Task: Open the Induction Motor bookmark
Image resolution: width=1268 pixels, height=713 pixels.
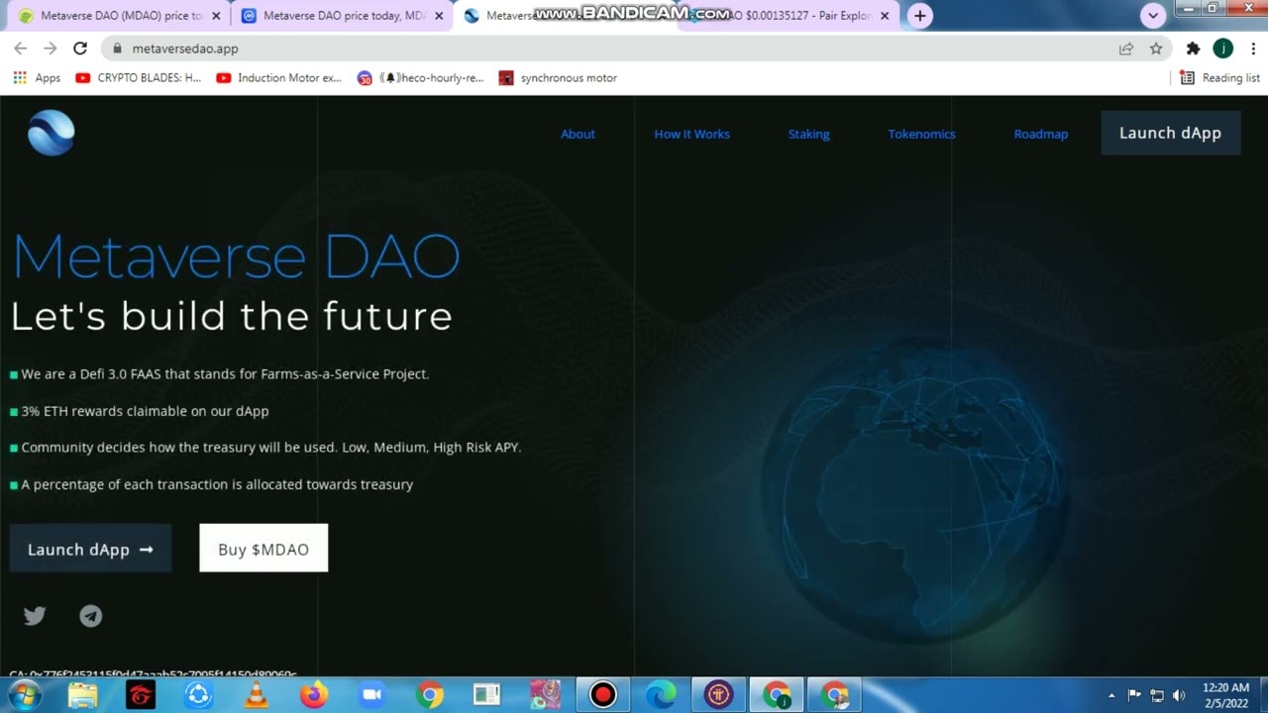Action: click(x=278, y=77)
